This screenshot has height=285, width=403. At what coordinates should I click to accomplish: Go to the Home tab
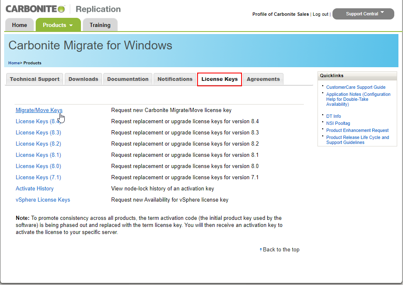pyautogui.click(x=20, y=25)
